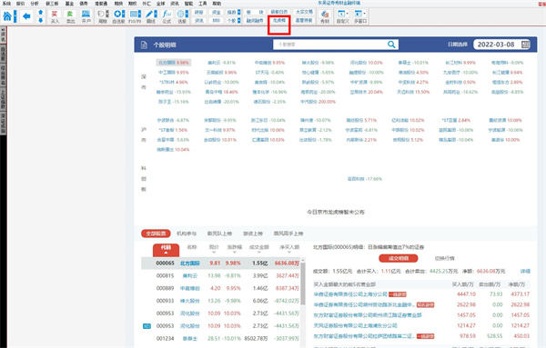Click the Home icon in the toolbar
546x348 pixels.
7,16
